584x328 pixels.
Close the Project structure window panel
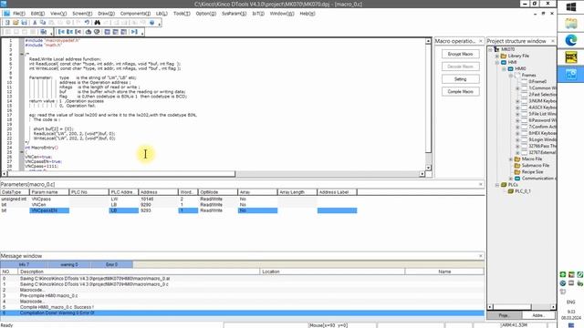552,41
